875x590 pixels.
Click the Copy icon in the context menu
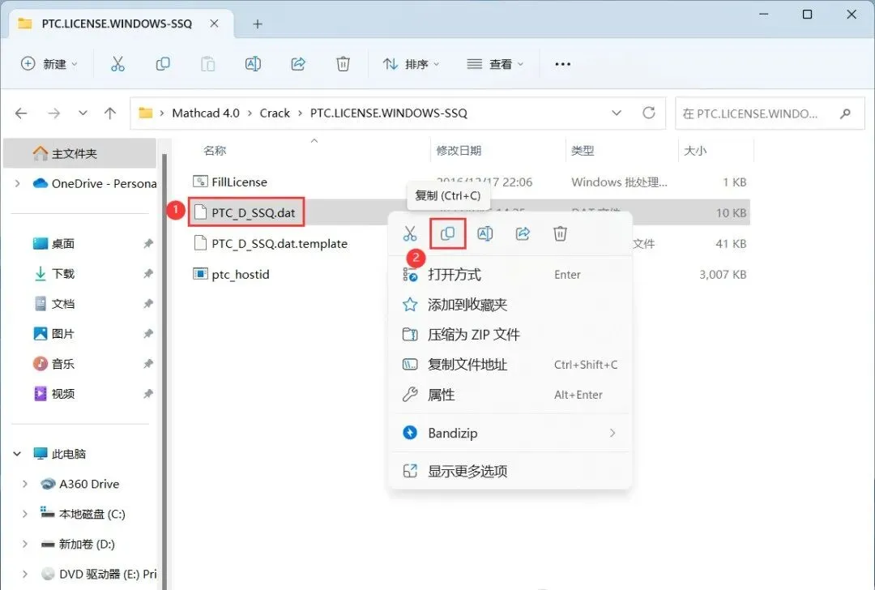click(x=447, y=233)
